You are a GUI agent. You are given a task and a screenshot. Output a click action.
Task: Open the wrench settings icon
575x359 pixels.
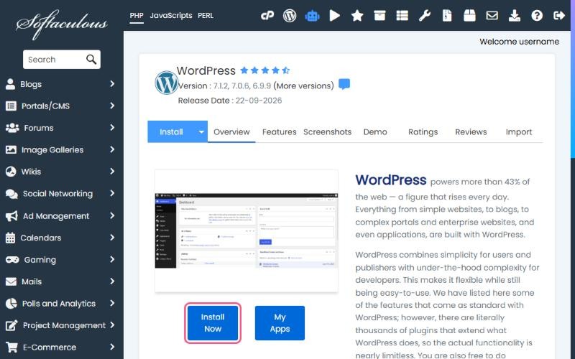[x=425, y=16]
